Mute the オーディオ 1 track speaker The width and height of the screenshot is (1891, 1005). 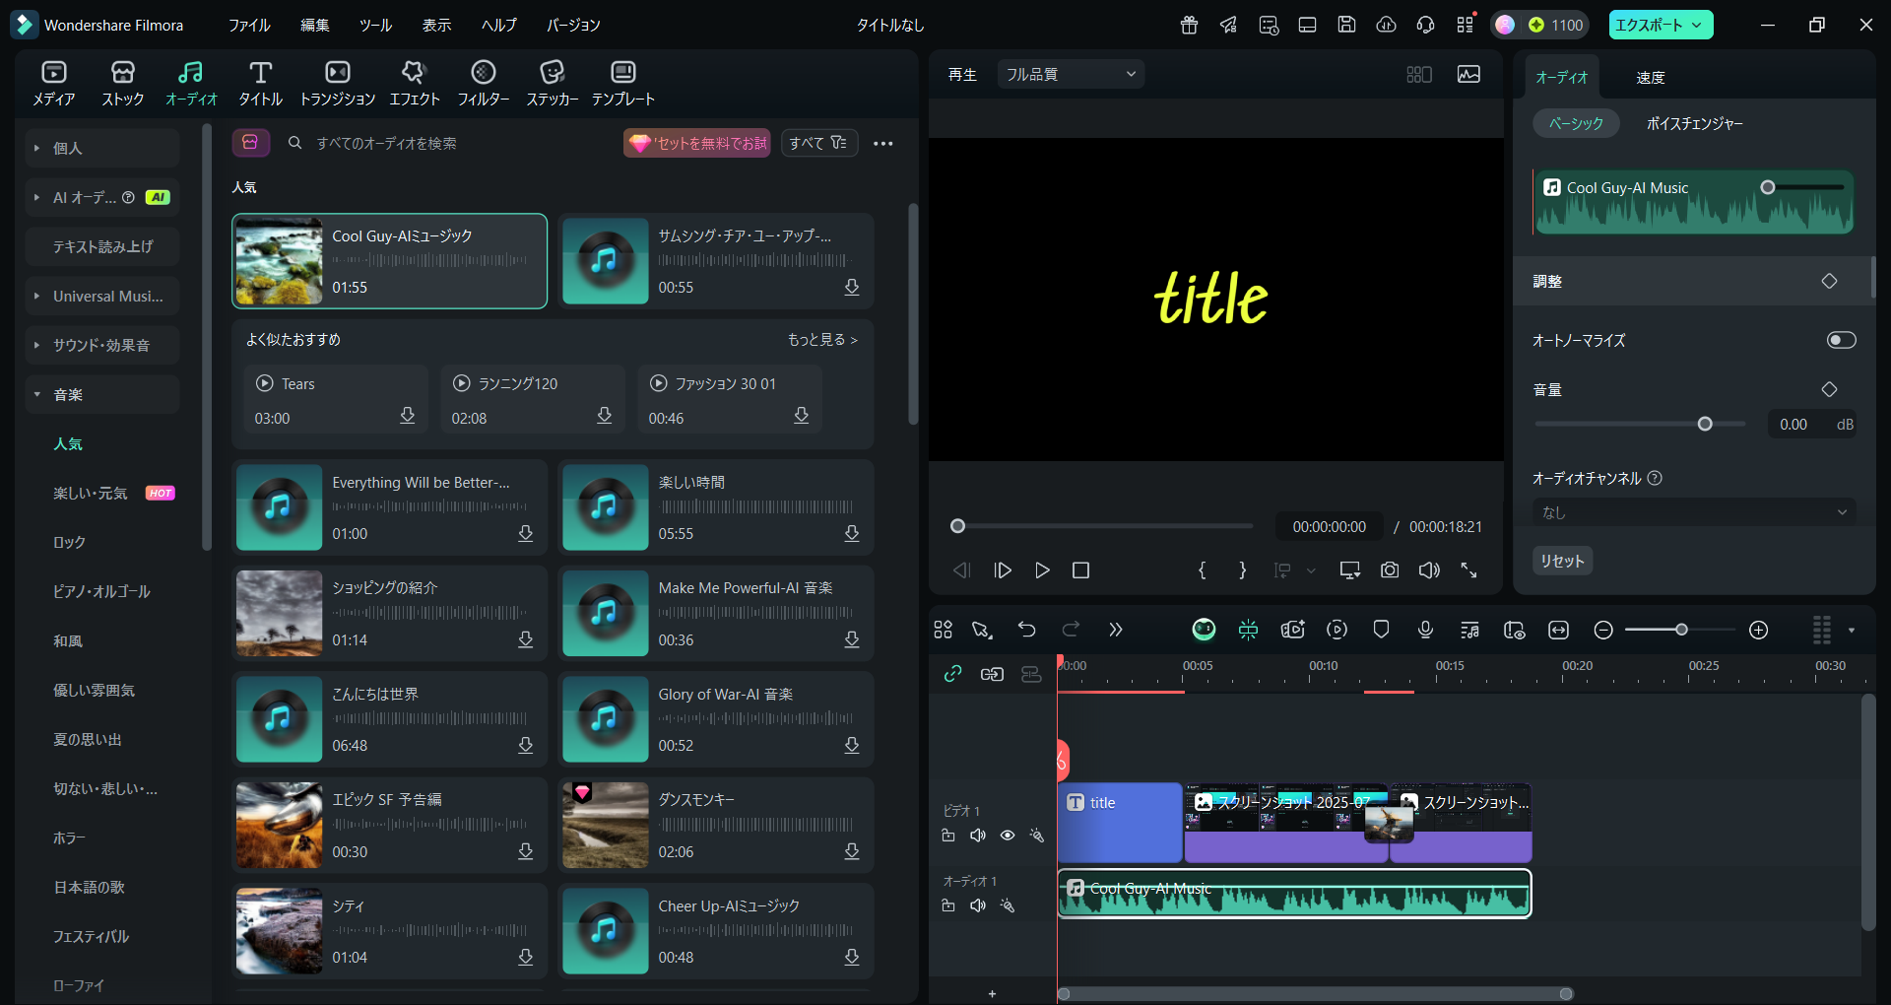(977, 905)
